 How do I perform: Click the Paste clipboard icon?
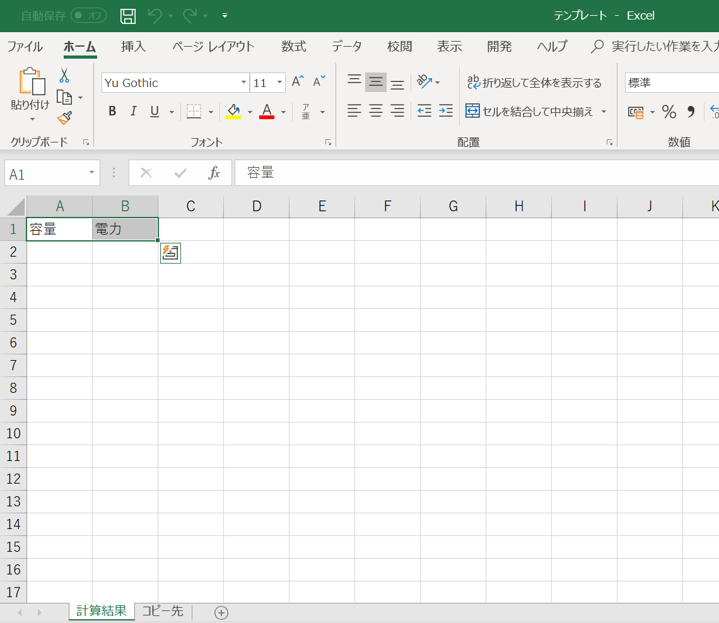coord(32,81)
